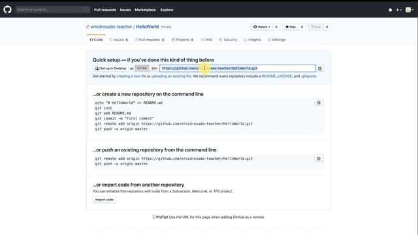
Task: Switch to the Settings tab
Action: (276, 40)
